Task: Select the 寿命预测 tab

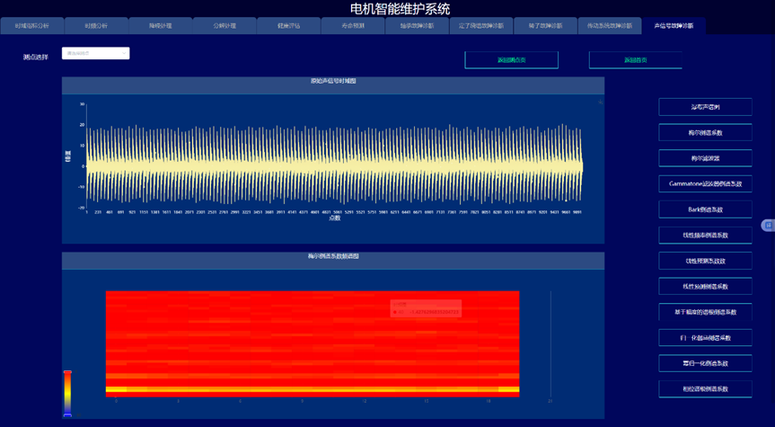Action: [x=353, y=26]
